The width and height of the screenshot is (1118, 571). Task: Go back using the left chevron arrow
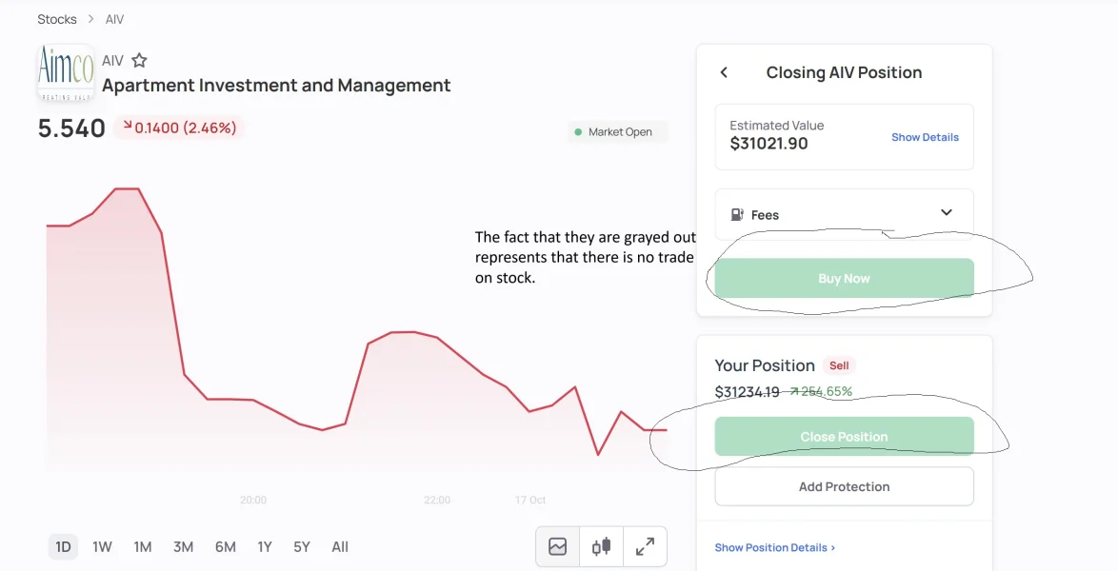pos(724,72)
